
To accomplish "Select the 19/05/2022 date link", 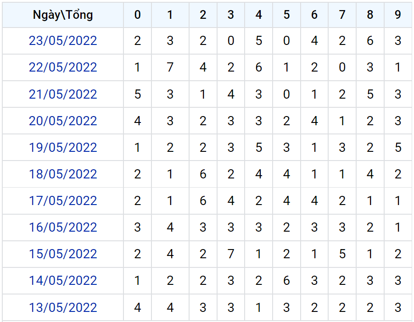I will pos(63,148).
